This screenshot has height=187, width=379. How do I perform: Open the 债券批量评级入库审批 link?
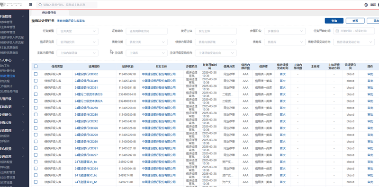(x=71, y=21)
